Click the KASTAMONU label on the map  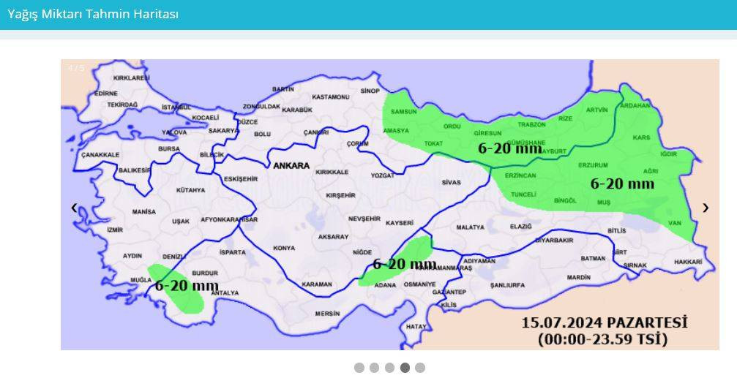coord(331,96)
